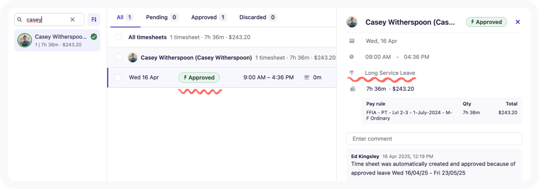The height and width of the screenshot is (189, 539).
Task: Open the sort order button
Action: [x=94, y=19]
